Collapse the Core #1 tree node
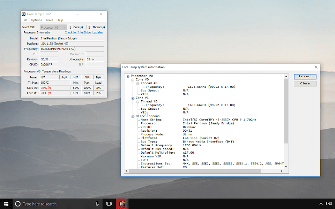Viewport: 335px width, 209px height. [133, 98]
